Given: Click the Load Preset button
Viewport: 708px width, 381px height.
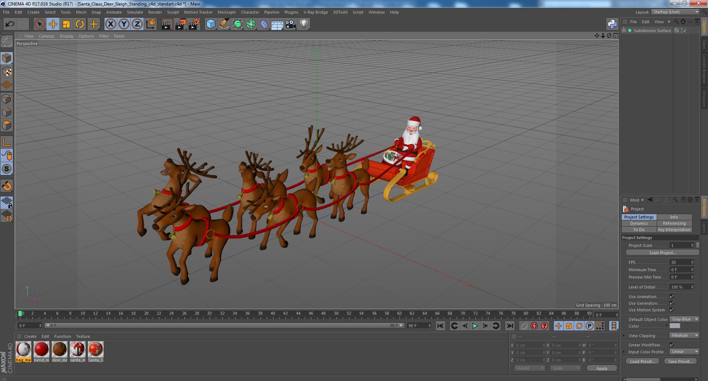Looking at the screenshot, I should 643,361.
